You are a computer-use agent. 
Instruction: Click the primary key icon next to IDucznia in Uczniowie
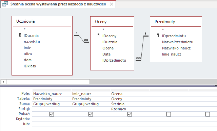20,35
